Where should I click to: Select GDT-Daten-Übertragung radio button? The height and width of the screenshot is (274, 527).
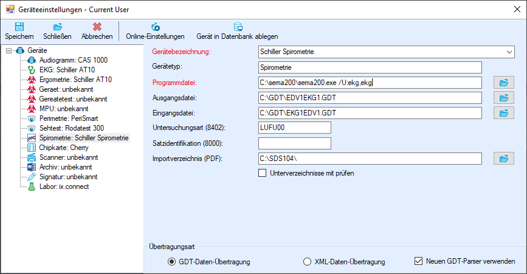tap(172, 262)
